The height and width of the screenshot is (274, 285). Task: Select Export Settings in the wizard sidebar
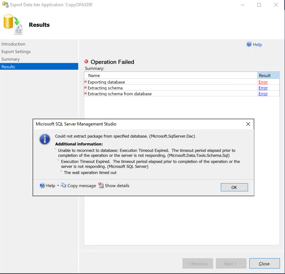click(x=16, y=52)
